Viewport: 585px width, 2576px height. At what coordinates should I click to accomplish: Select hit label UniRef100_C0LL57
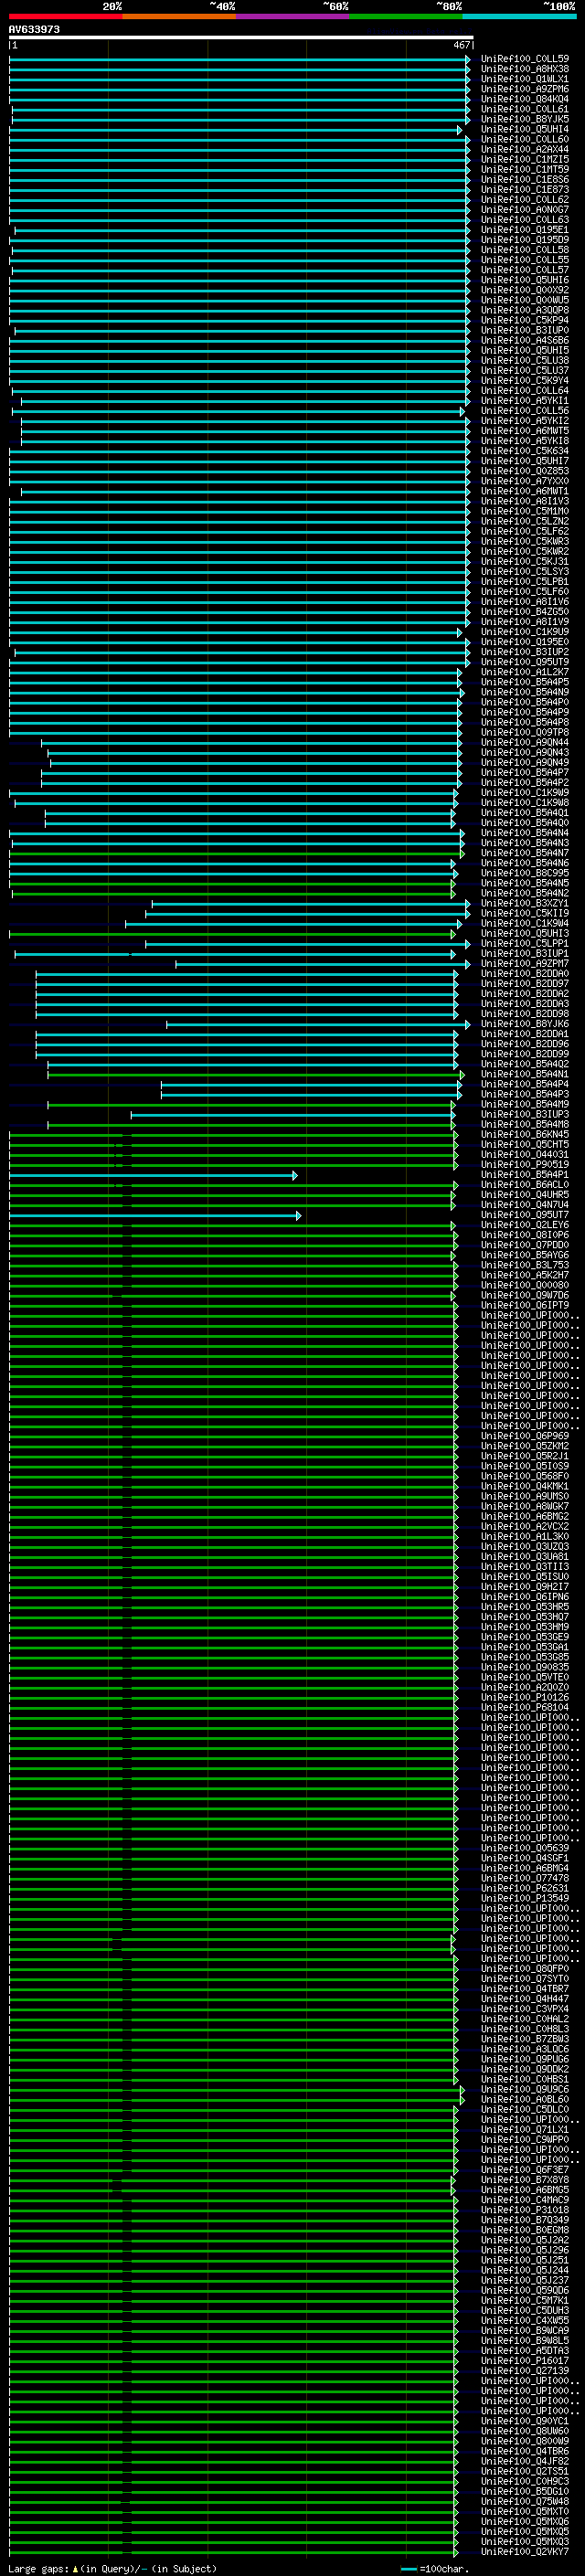coord(525,270)
